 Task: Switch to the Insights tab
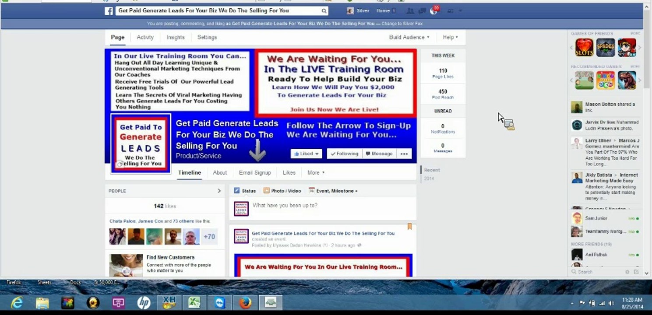pyautogui.click(x=176, y=37)
